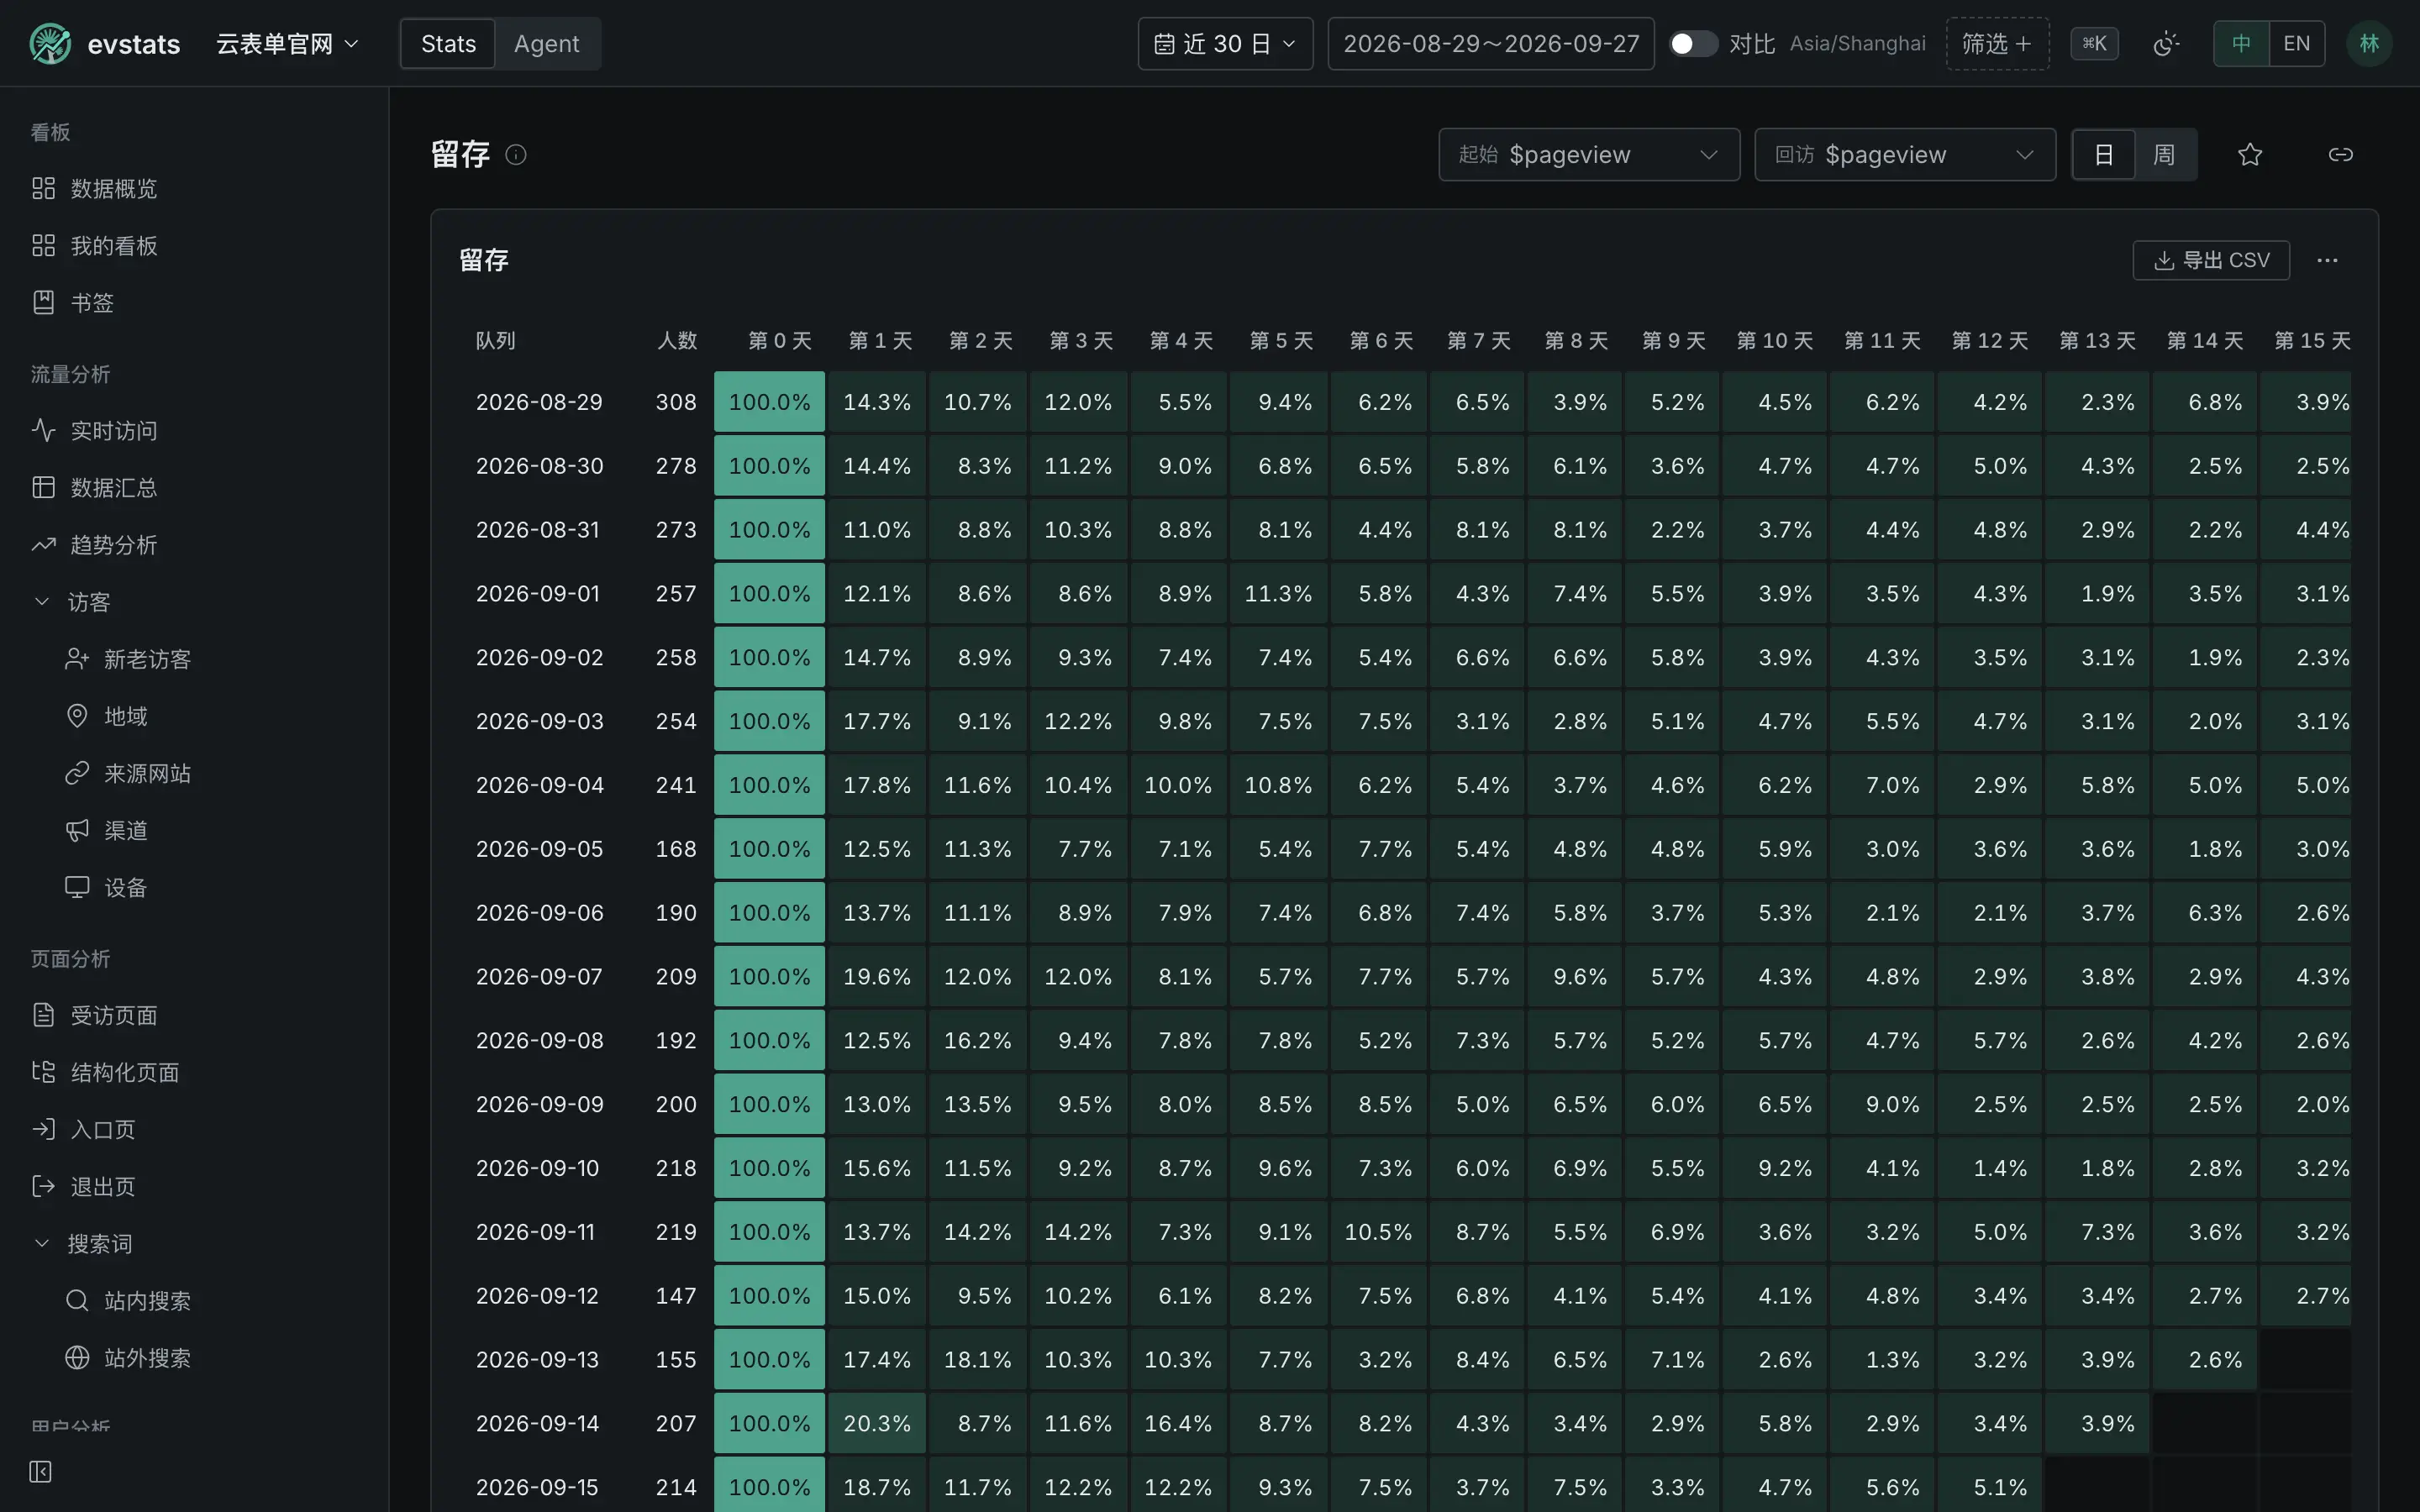Screen dimensions: 2420x1512
Task: Open the 书签 bookmarks icon item
Action: pos(43,302)
